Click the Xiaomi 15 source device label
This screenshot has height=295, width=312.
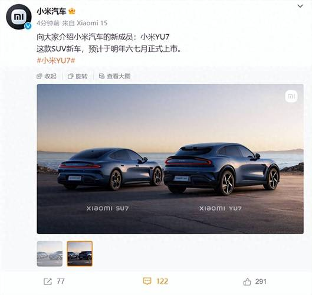[92, 23]
